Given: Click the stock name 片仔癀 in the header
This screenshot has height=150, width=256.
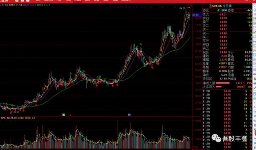Looking at the screenshot, I should point(227,6).
